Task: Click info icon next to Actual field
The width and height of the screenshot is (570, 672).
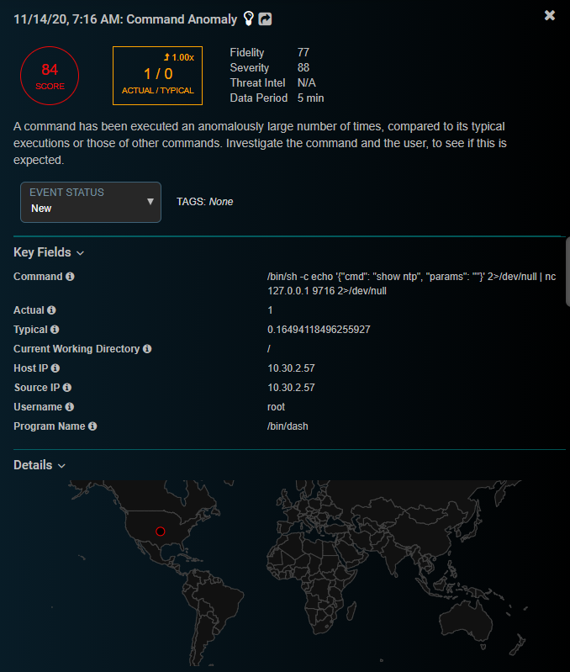Action: click(x=51, y=310)
